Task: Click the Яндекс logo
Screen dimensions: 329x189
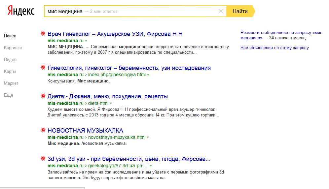Action: (21, 11)
